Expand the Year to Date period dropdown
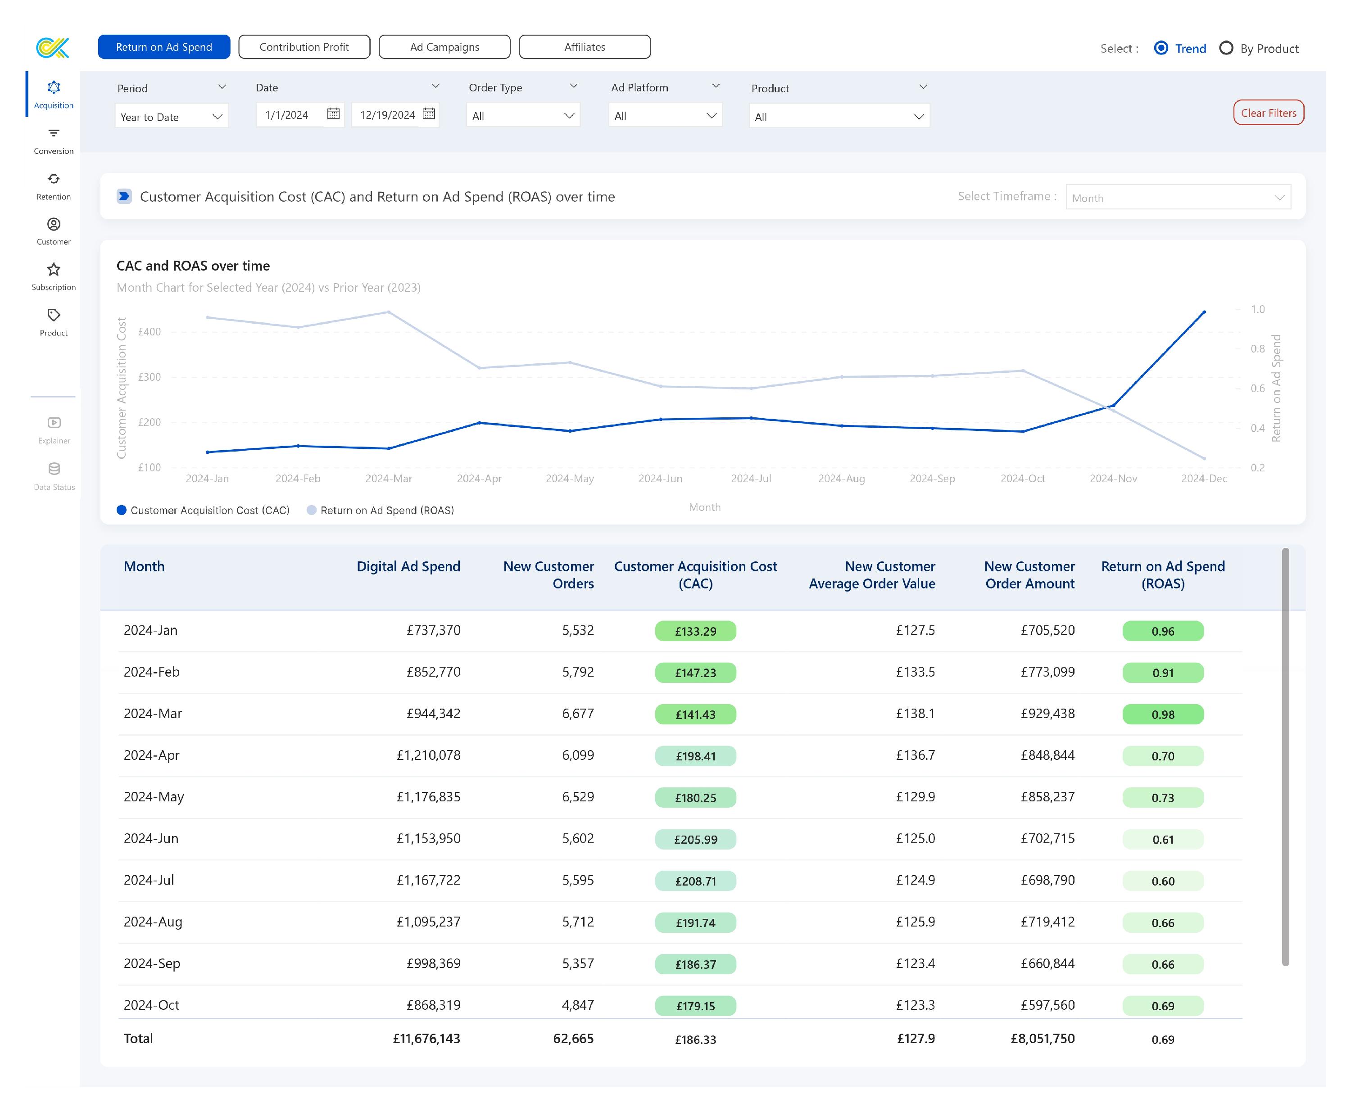The height and width of the screenshot is (1112, 1351). 172,117
